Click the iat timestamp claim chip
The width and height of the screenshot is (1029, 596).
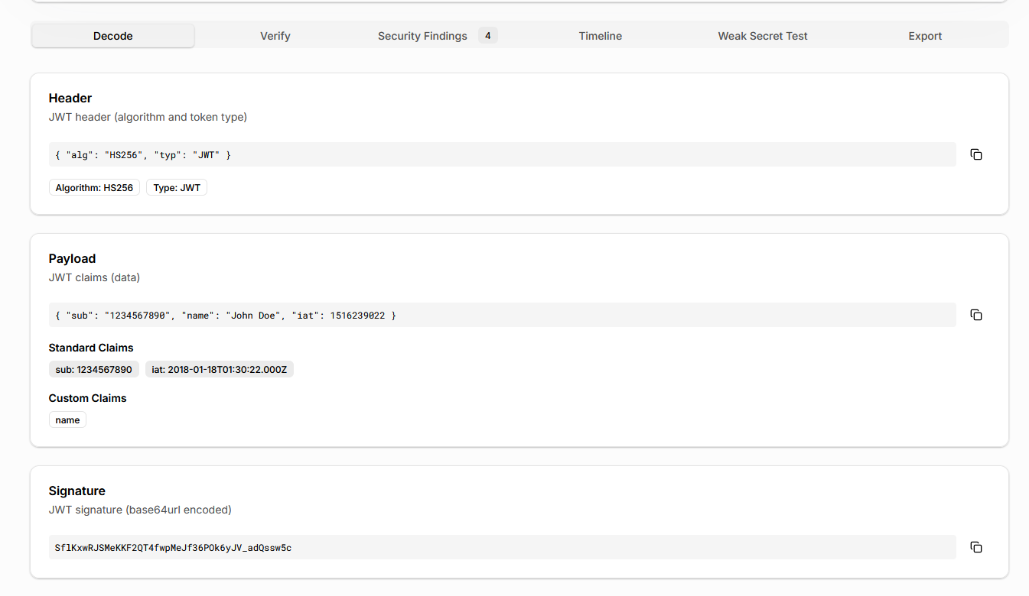click(219, 370)
